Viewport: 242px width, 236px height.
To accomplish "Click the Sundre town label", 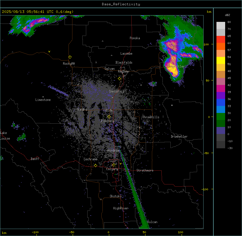I will pyautogui.click(x=82, y=110).
